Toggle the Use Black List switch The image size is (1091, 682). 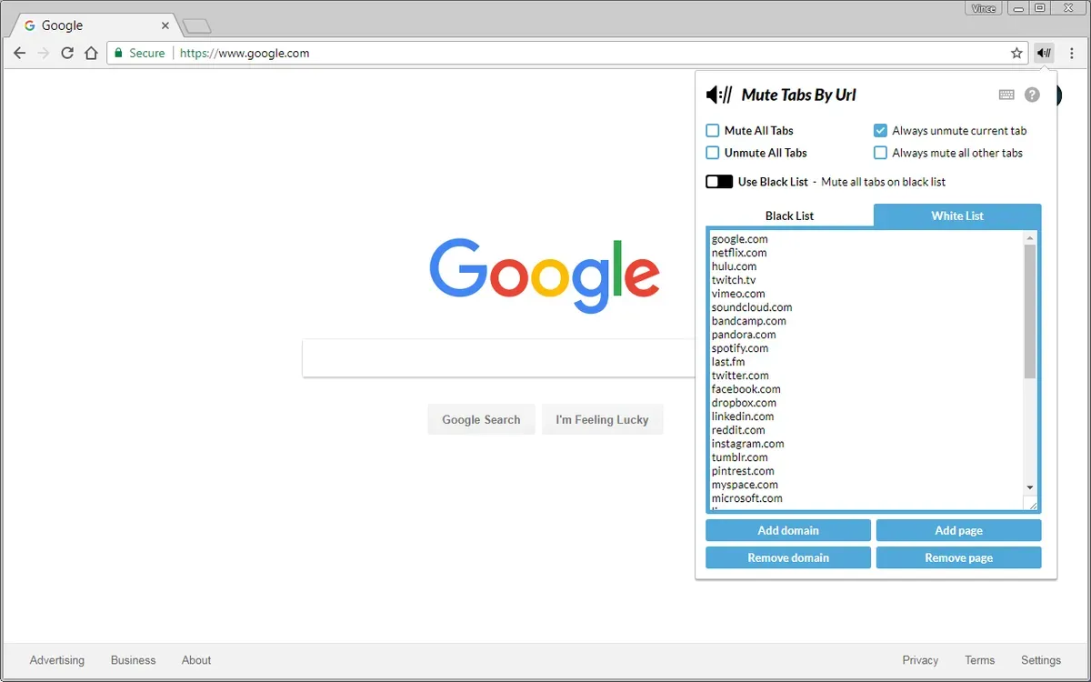click(719, 182)
